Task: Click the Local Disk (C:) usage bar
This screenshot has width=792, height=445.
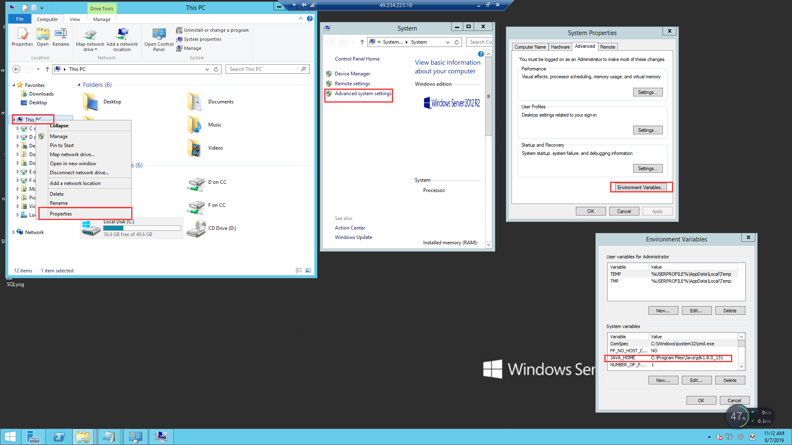Action: click(x=142, y=228)
